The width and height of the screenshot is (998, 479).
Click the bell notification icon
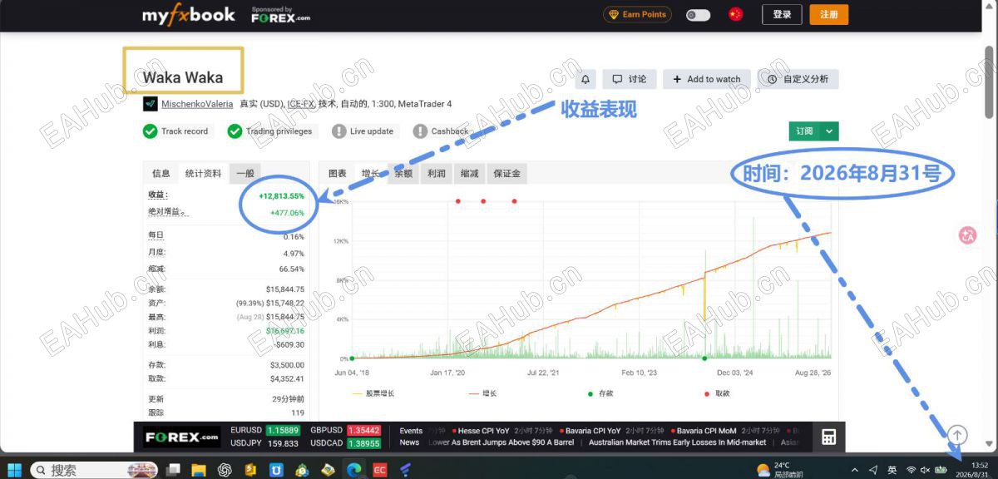[x=585, y=79]
